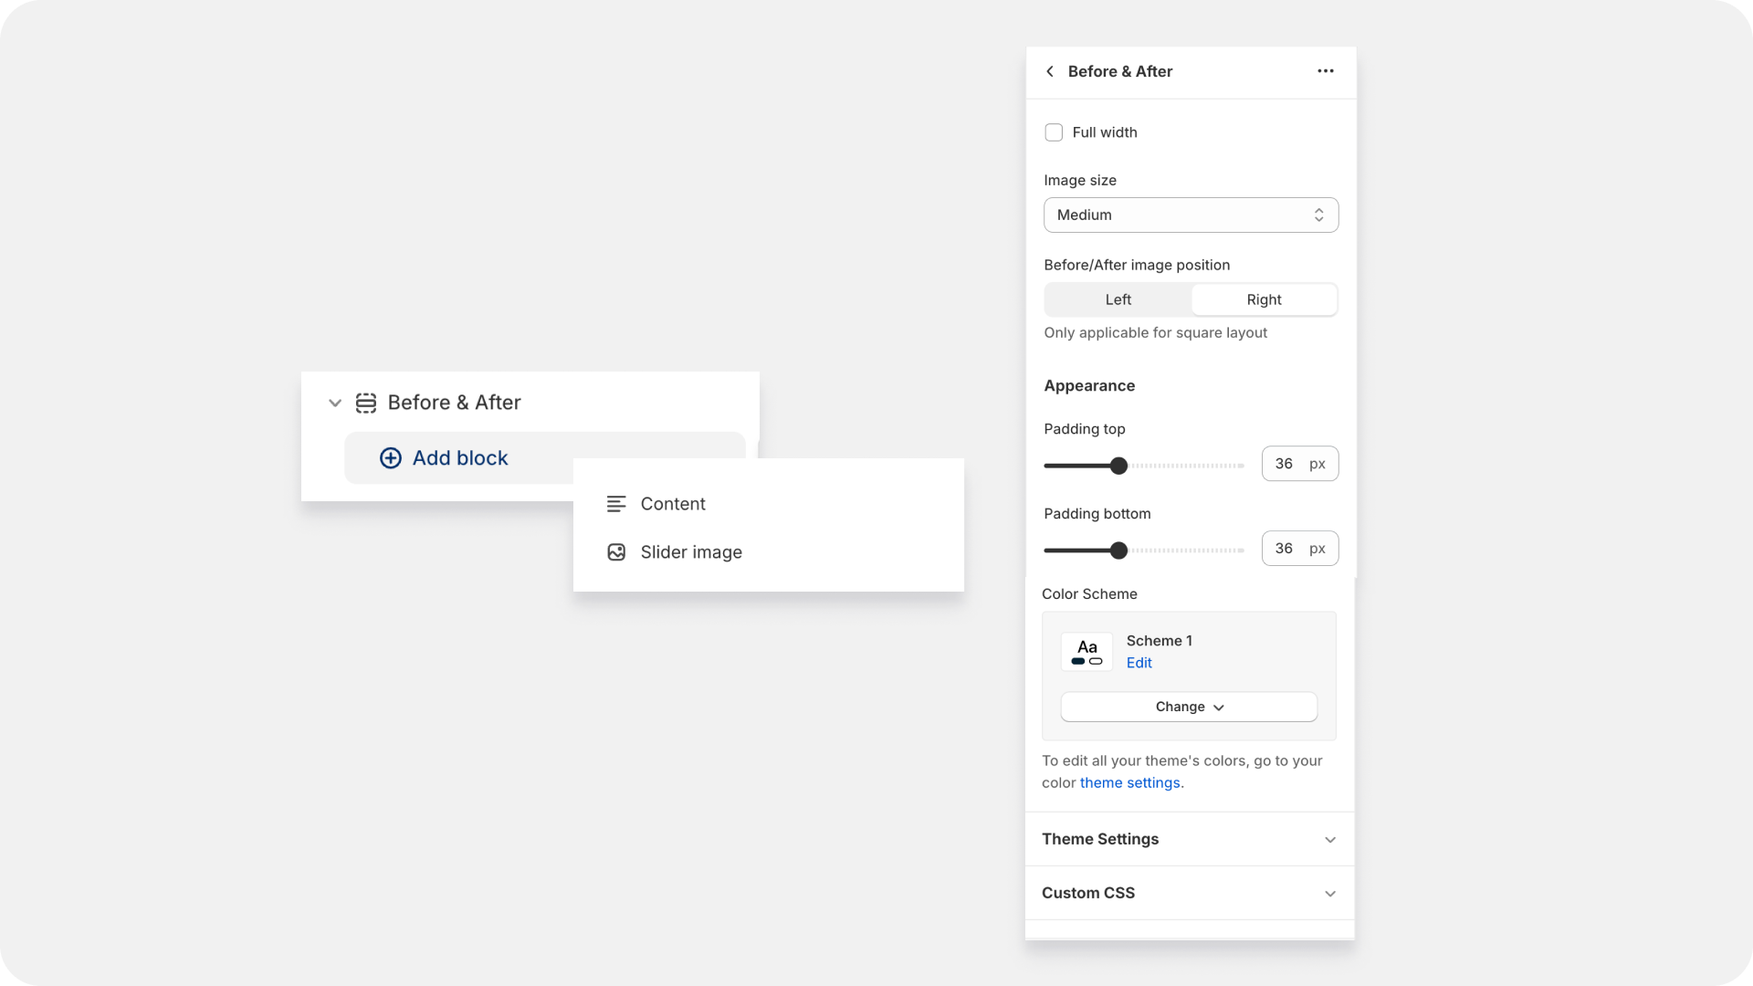Click the Edit link under Scheme 1

coord(1139,663)
